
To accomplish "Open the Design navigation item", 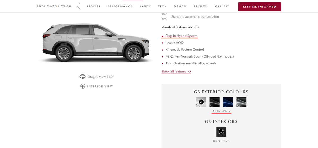I will click(x=180, y=6).
